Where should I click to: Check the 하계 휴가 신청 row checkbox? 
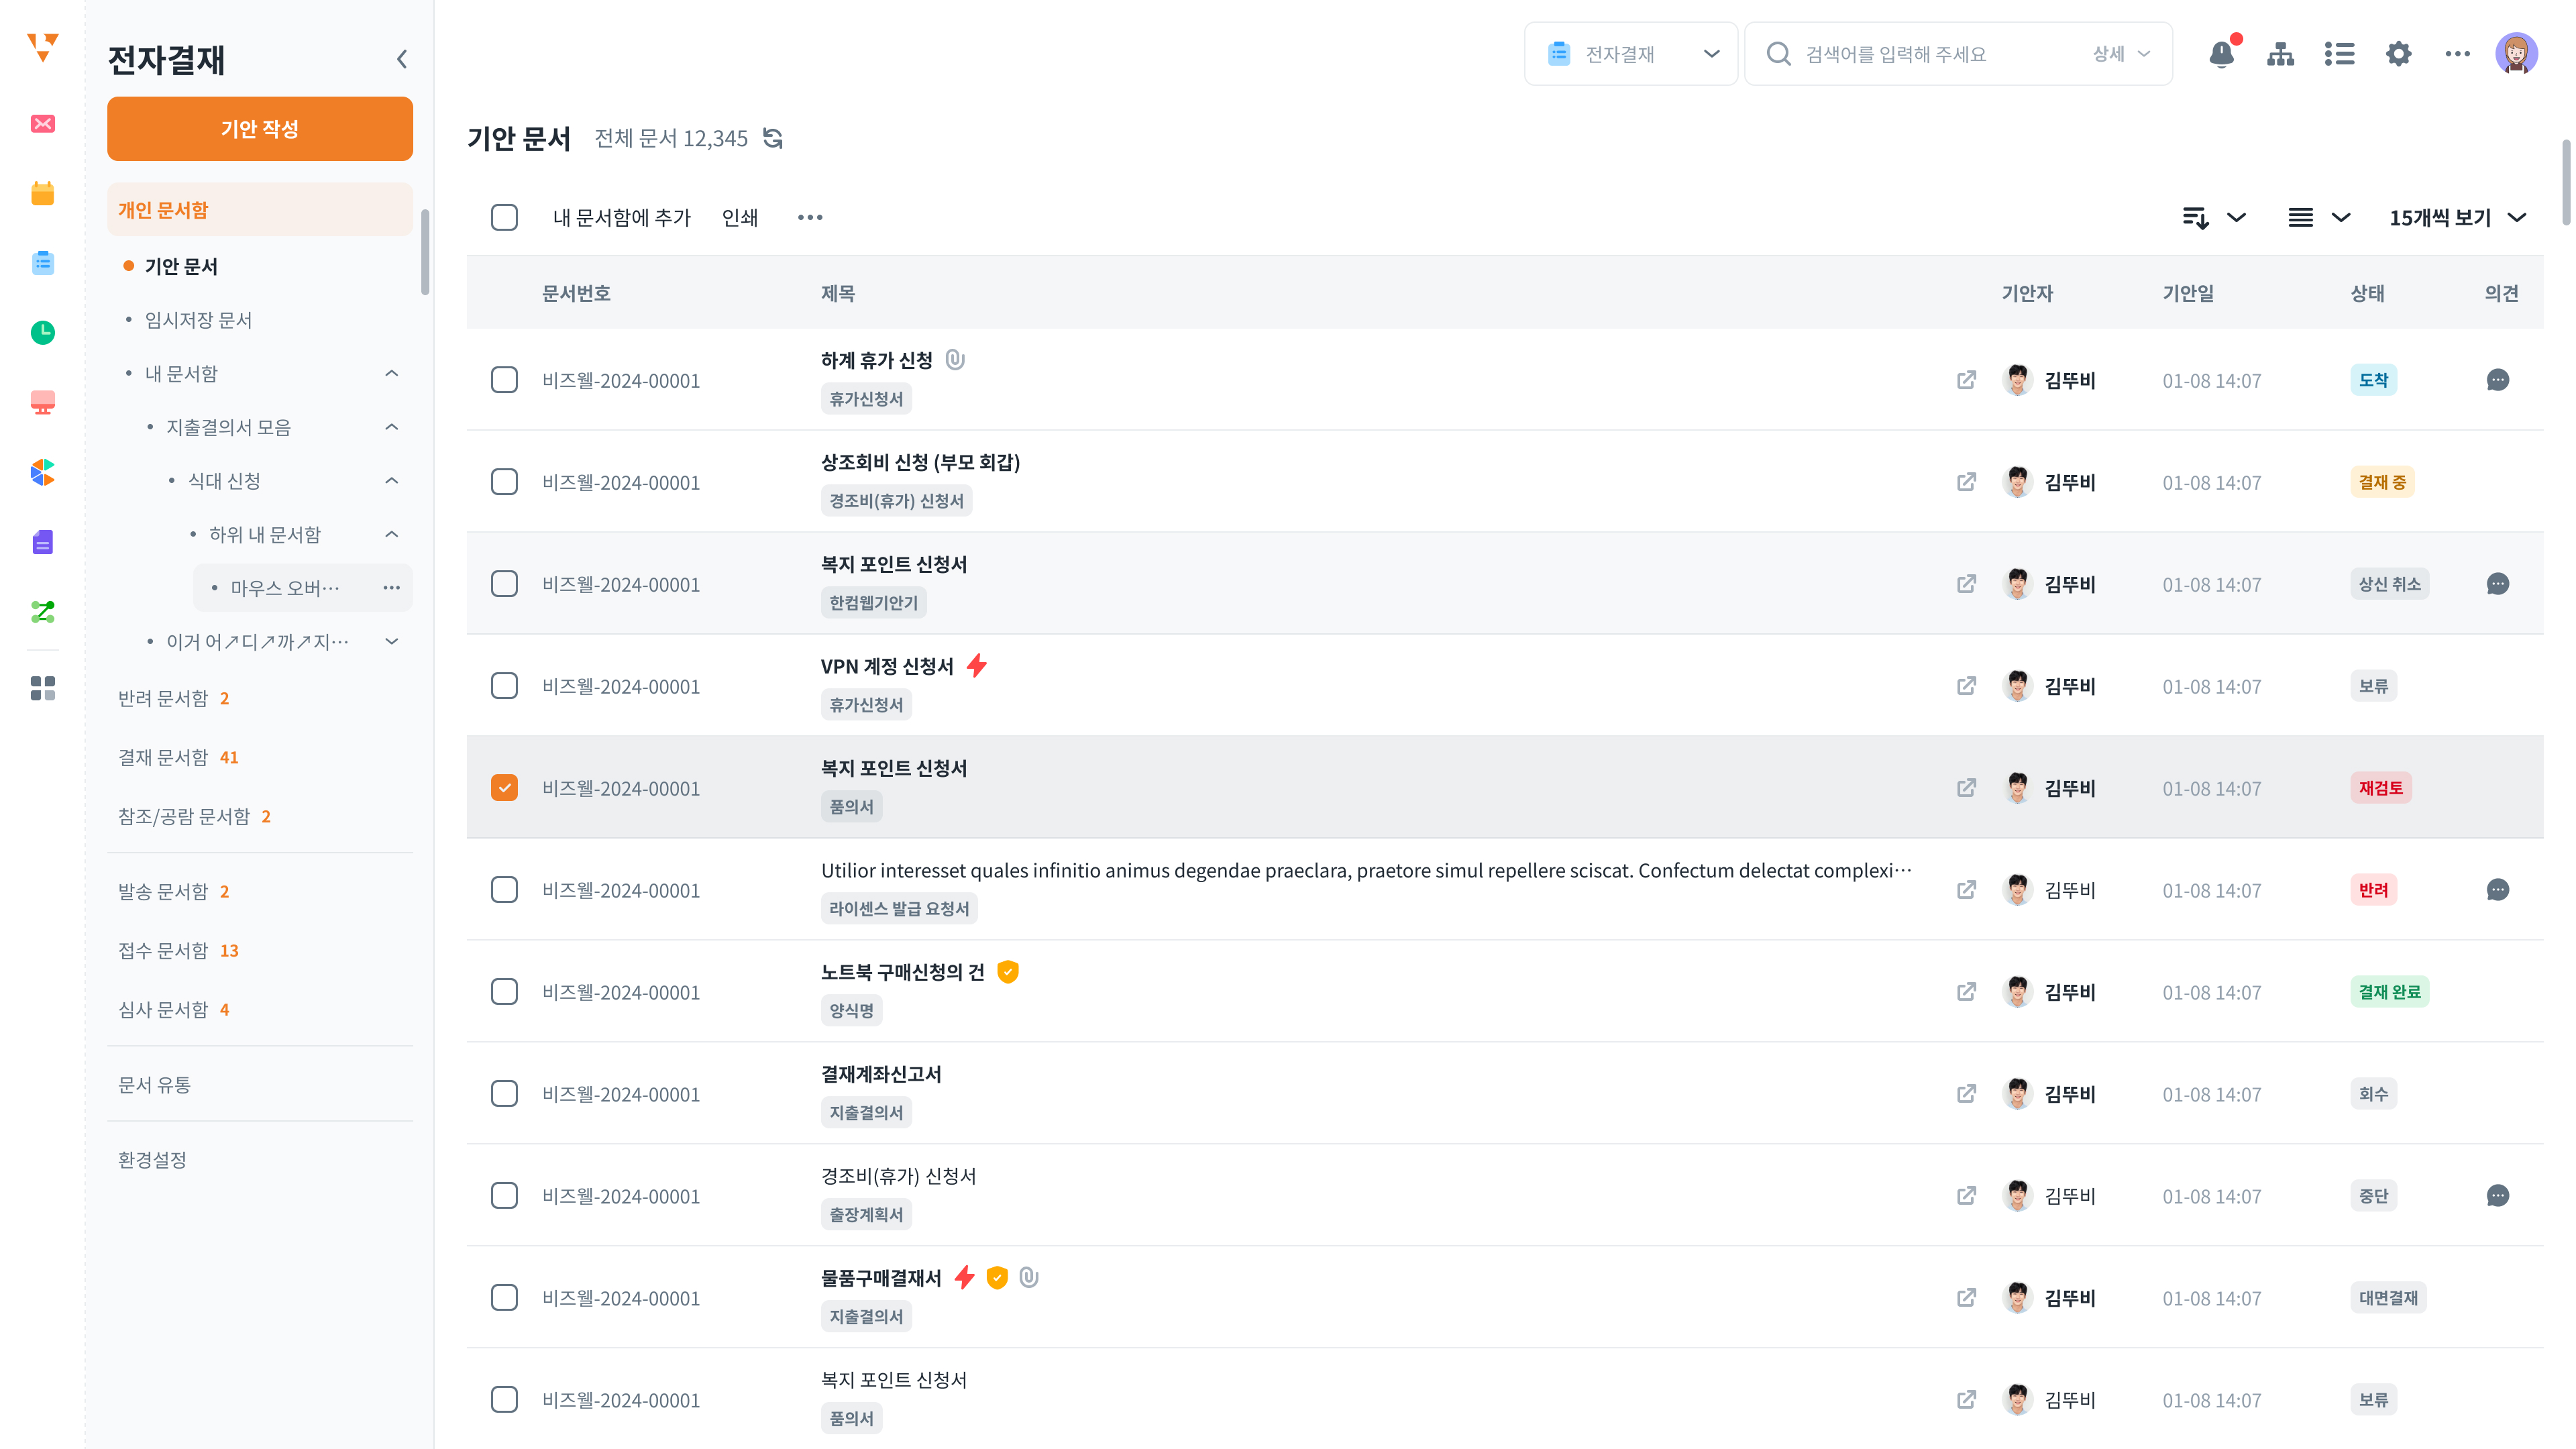(x=504, y=380)
